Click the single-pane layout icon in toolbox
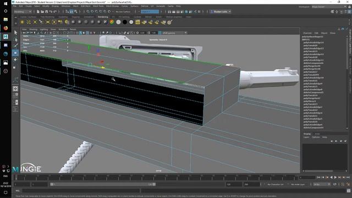The width and height of the screenshot is (352, 198). pyautogui.click(x=15, y=89)
